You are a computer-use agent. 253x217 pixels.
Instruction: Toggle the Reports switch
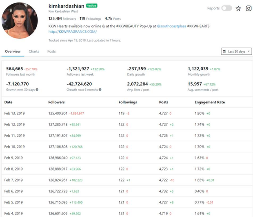pyautogui.click(x=227, y=8)
